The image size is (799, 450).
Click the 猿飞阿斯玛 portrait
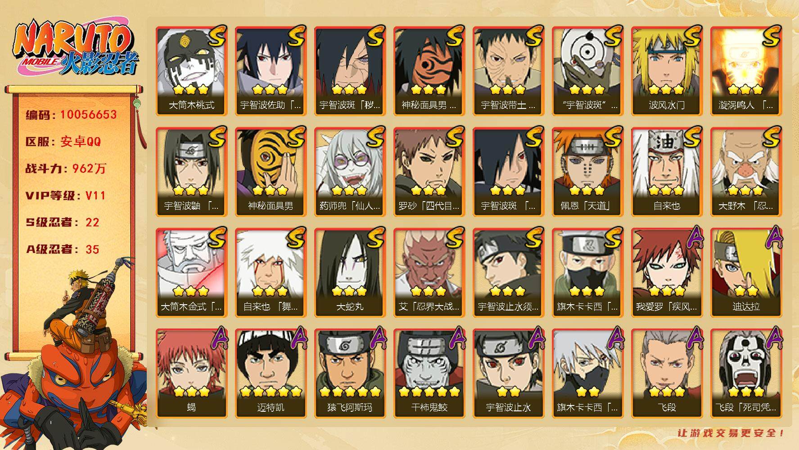(350, 373)
